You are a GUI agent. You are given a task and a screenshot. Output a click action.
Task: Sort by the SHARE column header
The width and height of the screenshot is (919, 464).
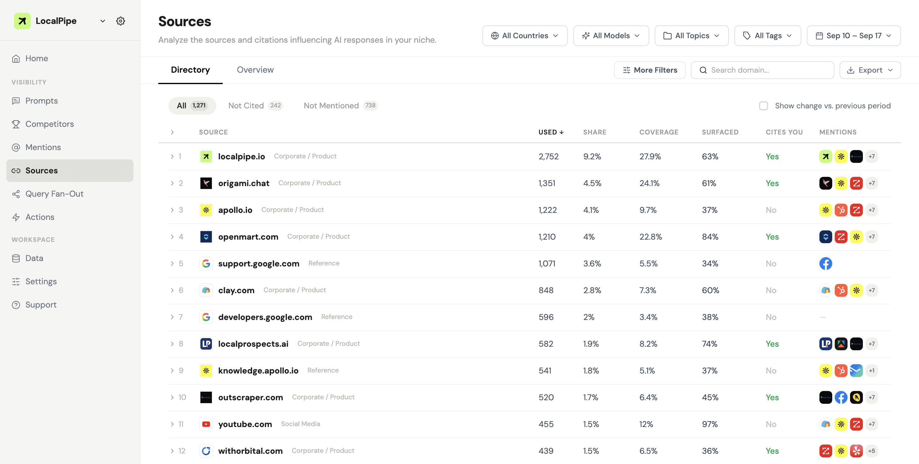pos(595,132)
